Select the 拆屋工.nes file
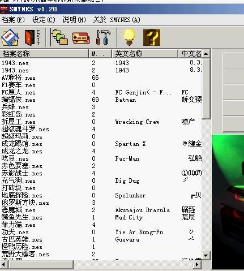The height and width of the screenshot is (271, 244). pyautogui.click(x=19, y=122)
